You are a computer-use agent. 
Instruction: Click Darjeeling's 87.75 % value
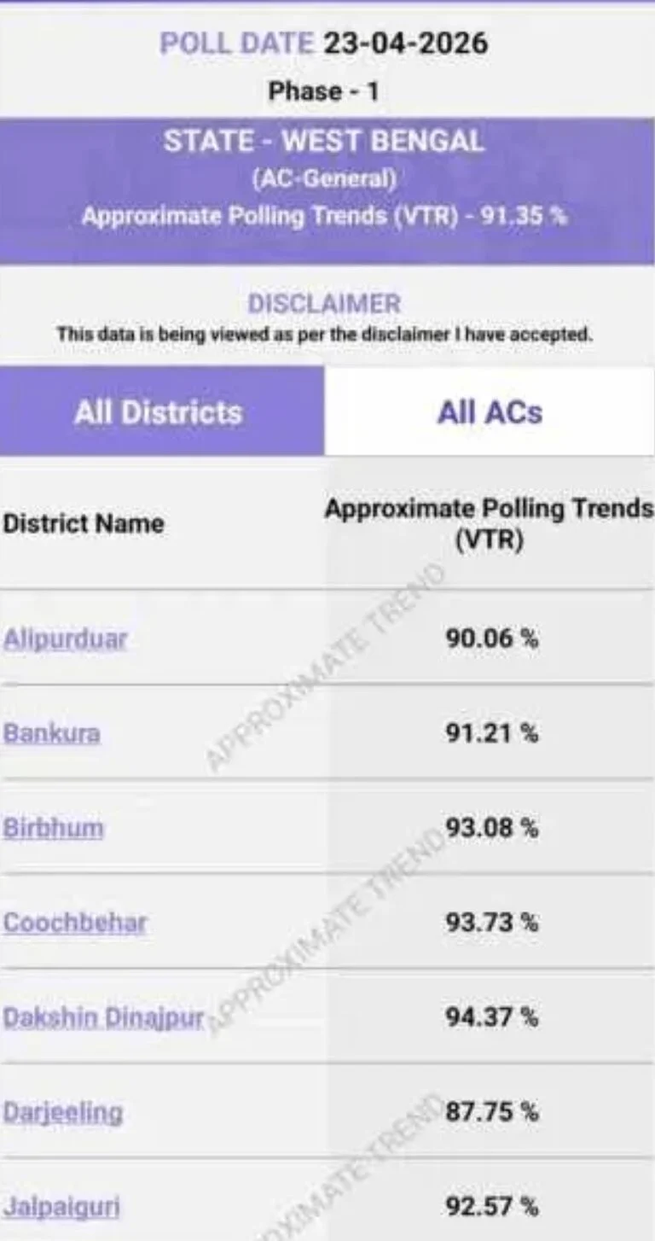click(x=492, y=1112)
